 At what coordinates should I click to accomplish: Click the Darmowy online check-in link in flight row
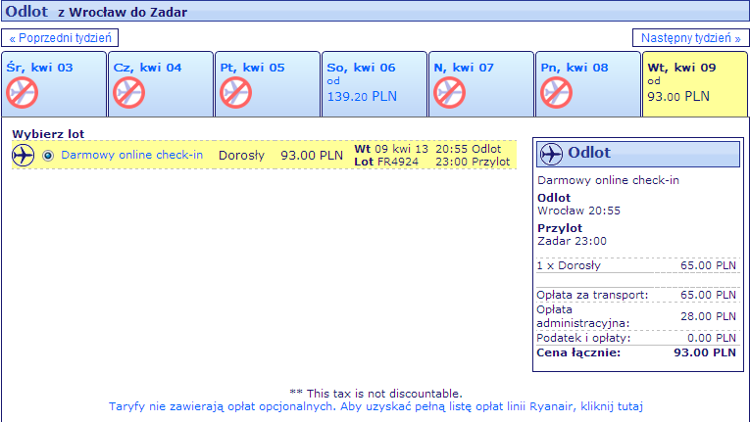pos(132,155)
